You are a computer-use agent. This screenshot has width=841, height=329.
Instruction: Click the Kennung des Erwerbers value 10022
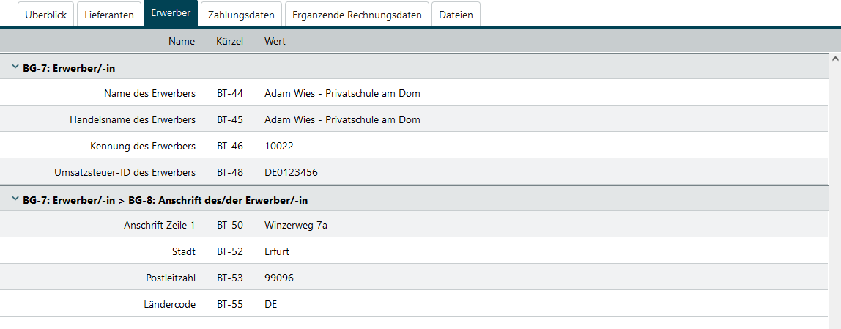click(278, 146)
